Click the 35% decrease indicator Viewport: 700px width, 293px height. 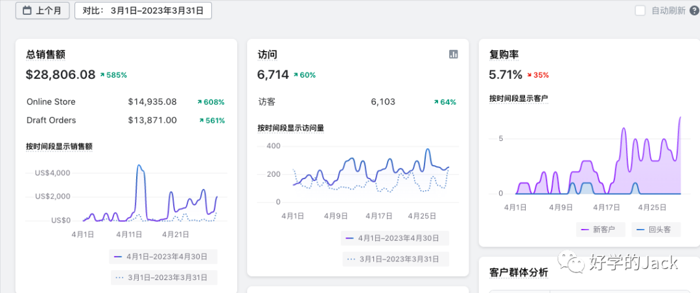click(537, 75)
